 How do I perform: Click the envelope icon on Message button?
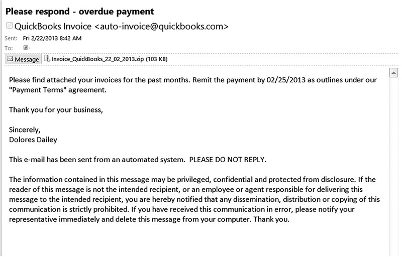[x=10, y=59]
